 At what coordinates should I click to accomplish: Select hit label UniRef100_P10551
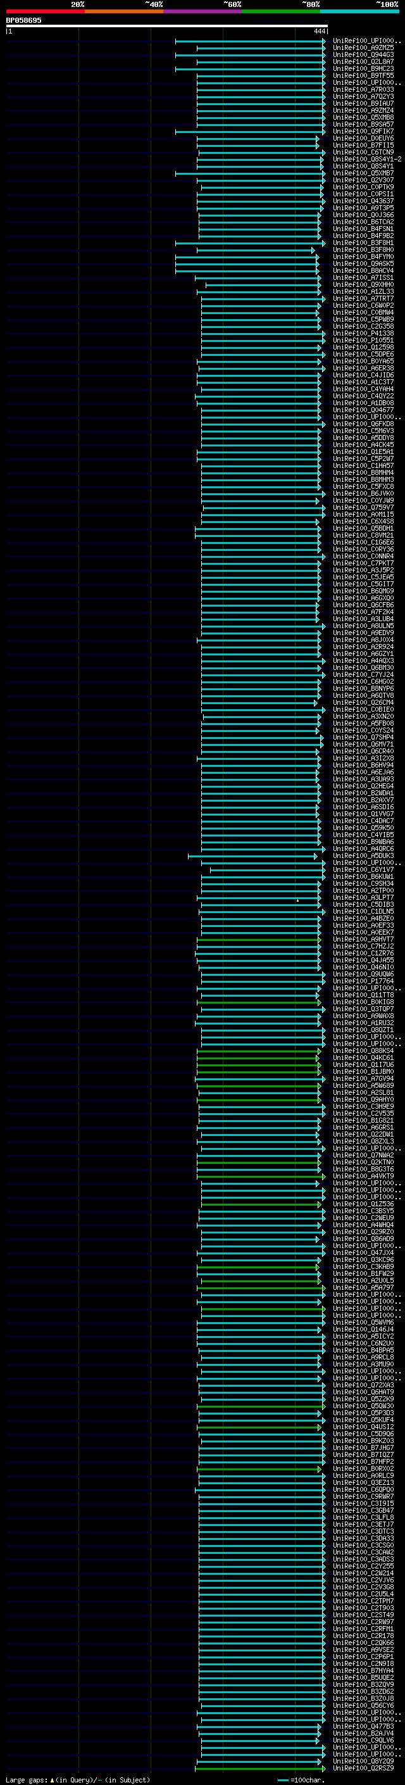[363, 340]
